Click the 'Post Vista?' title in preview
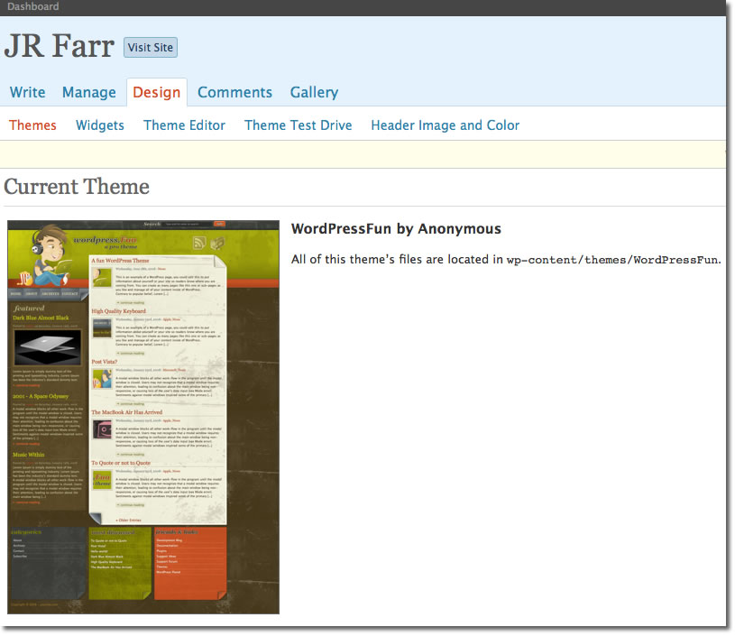 click(x=104, y=362)
